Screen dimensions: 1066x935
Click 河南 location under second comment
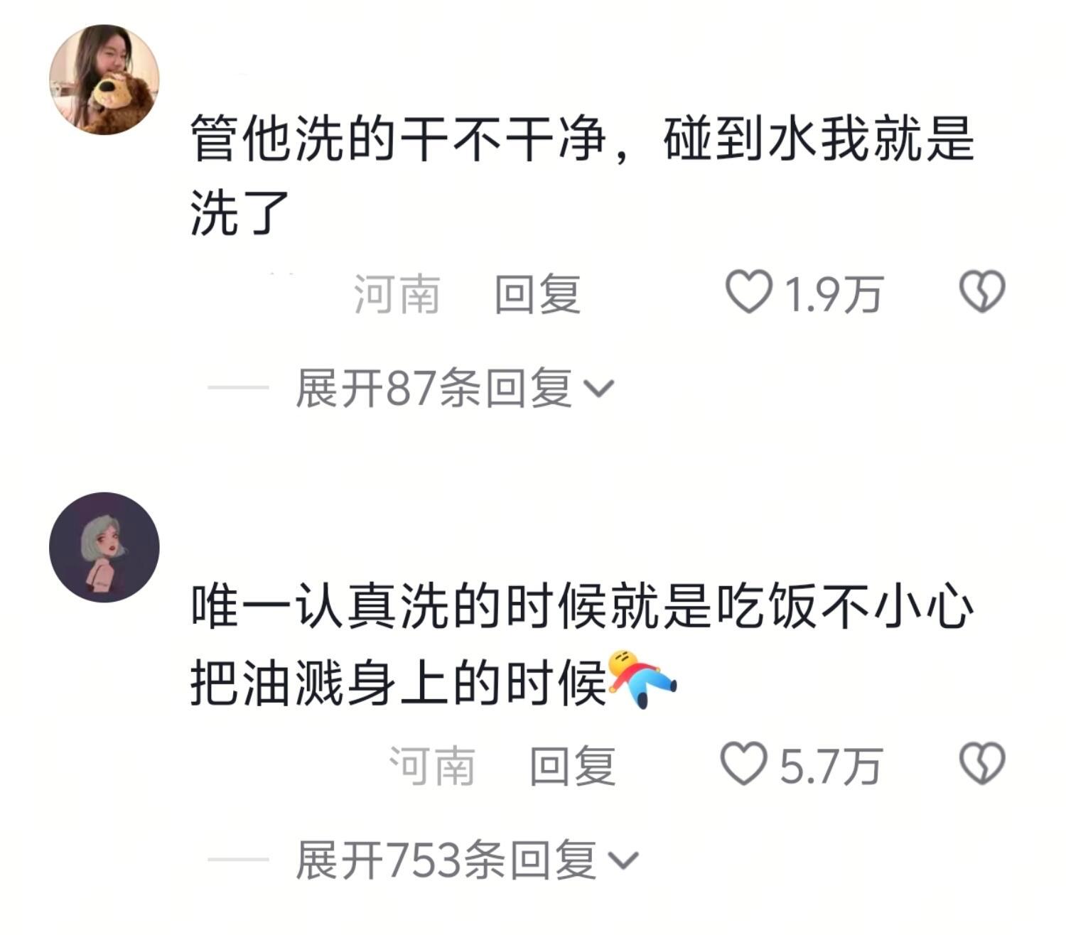point(433,767)
